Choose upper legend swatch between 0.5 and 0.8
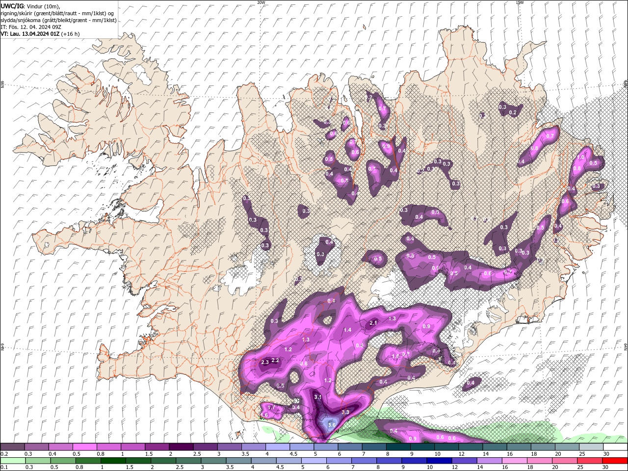Screen dimensions: 628x471 [84, 447]
